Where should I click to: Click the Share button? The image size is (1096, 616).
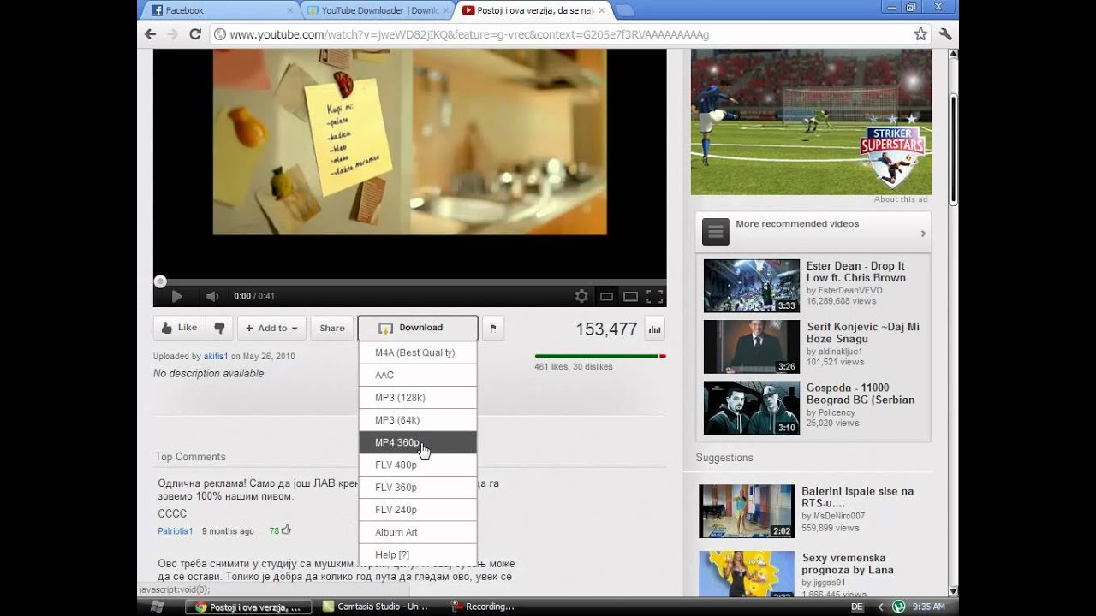pyautogui.click(x=332, y=328)
